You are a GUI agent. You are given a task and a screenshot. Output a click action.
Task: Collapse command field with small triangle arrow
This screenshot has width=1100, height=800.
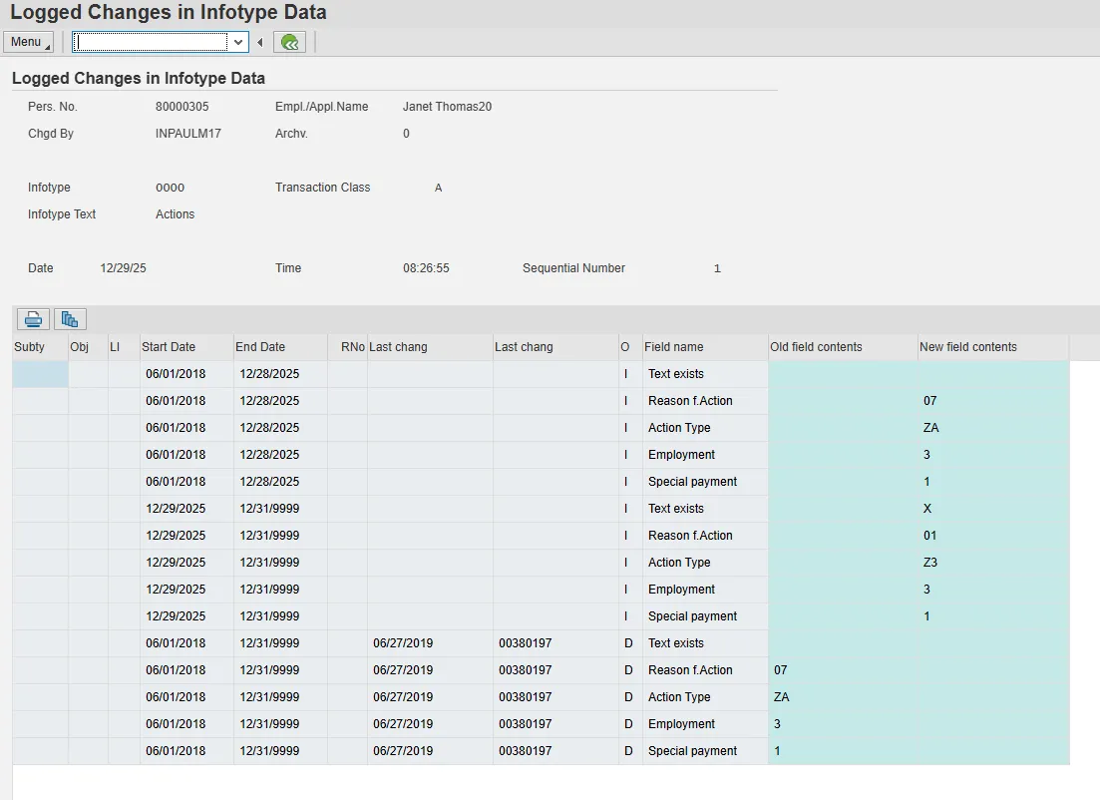coord(260,42)
